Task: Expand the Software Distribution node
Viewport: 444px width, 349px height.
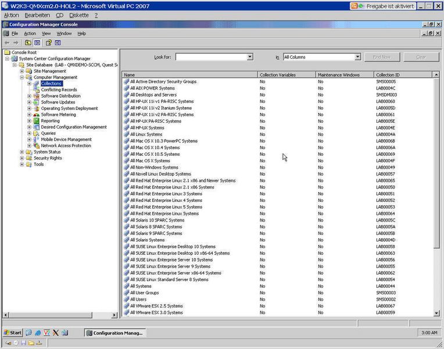Action: pyautogui.click(x=29, y=96)
